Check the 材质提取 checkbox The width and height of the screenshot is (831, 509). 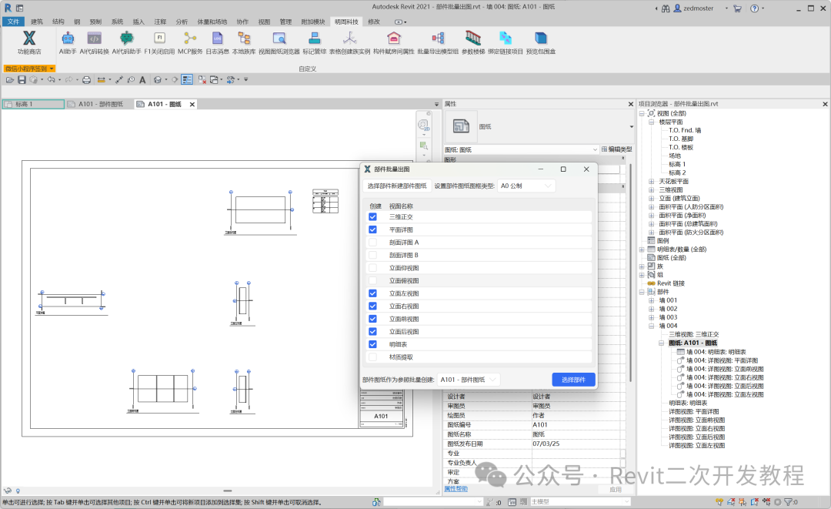pyautogui.click(x=372, y=357)
